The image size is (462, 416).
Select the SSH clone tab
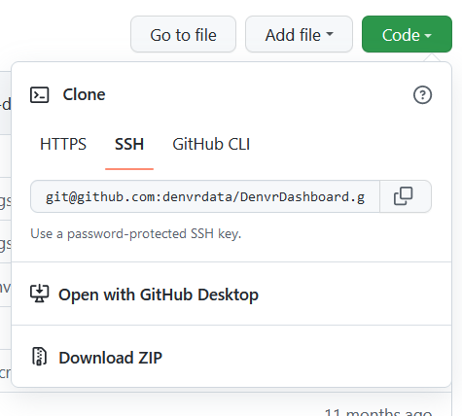point(129,144)
